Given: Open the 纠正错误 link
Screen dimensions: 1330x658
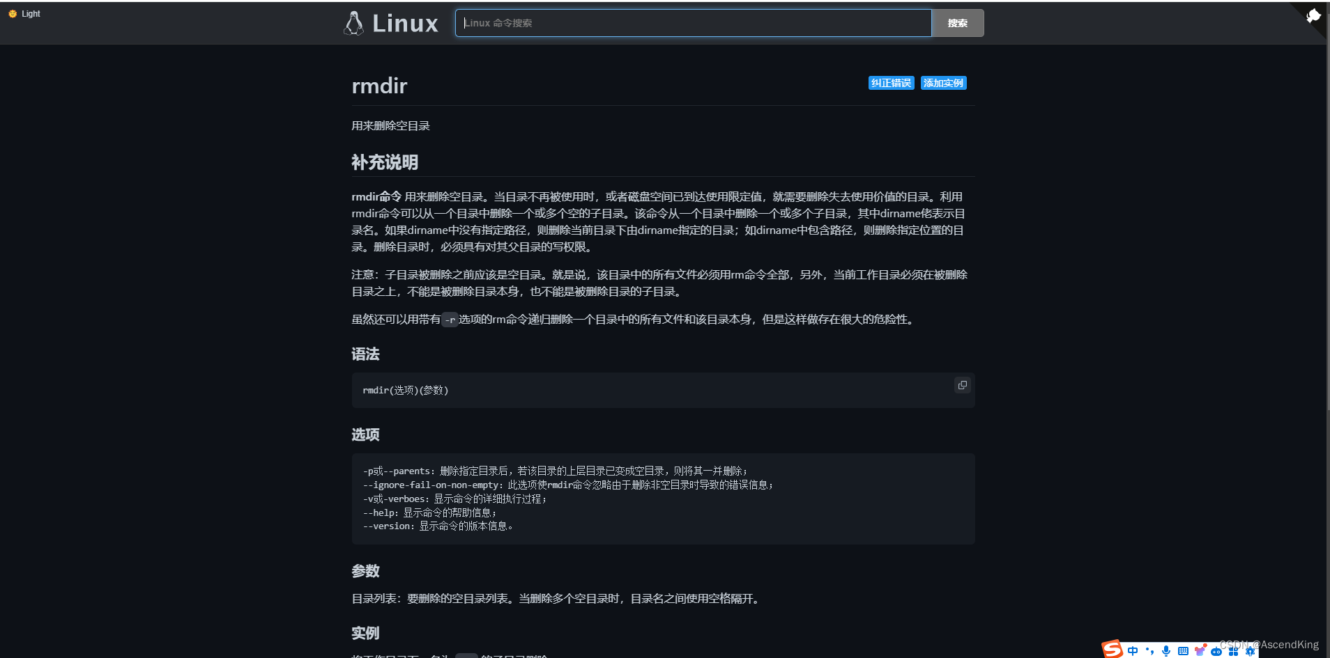Looking at the screenshot, I should [891, 83].
